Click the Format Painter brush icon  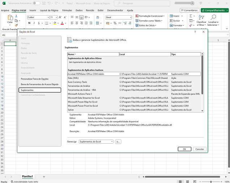pos(16,25)
